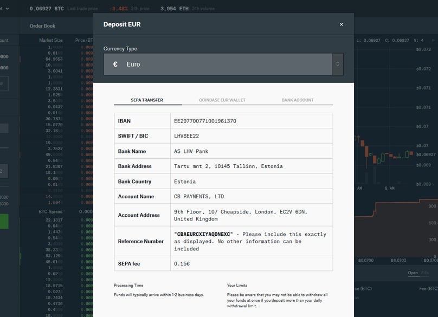Select the Open orders tab
This screenshot has width=438, height=317.
coord(413,273)
